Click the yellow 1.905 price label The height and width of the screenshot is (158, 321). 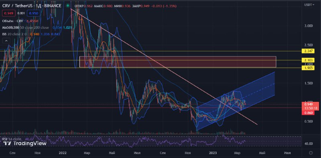point(308,68)
